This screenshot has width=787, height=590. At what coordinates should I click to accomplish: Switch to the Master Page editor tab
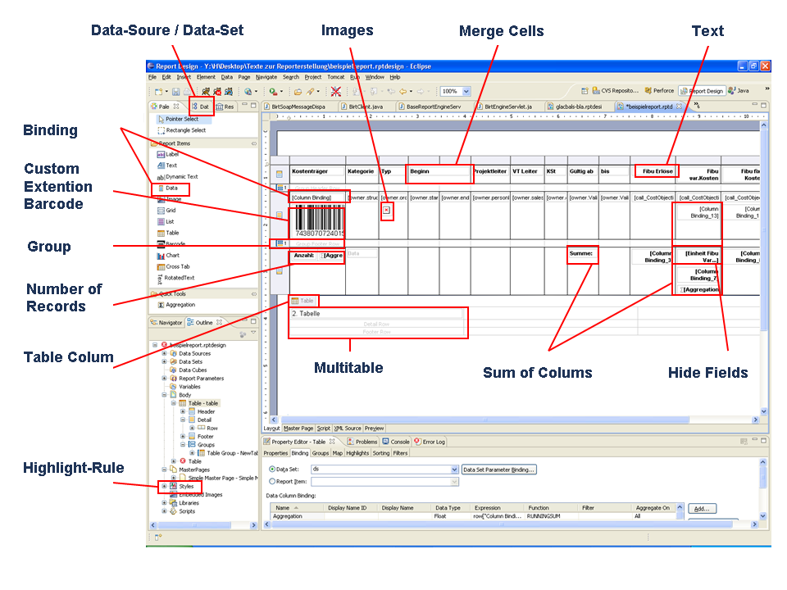pos(298,429)
